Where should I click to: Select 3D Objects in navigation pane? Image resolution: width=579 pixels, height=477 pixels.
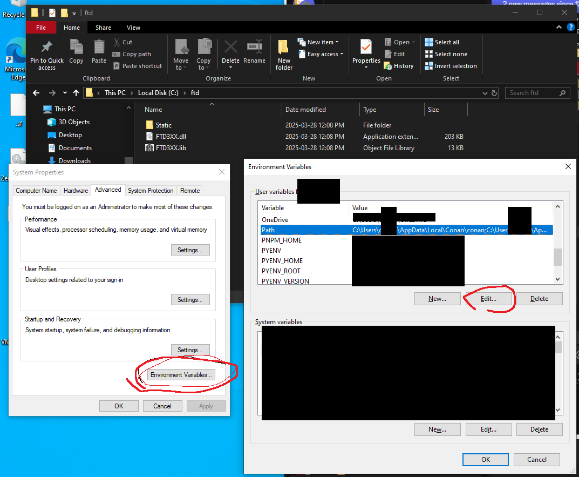click(x=74, y=122)
